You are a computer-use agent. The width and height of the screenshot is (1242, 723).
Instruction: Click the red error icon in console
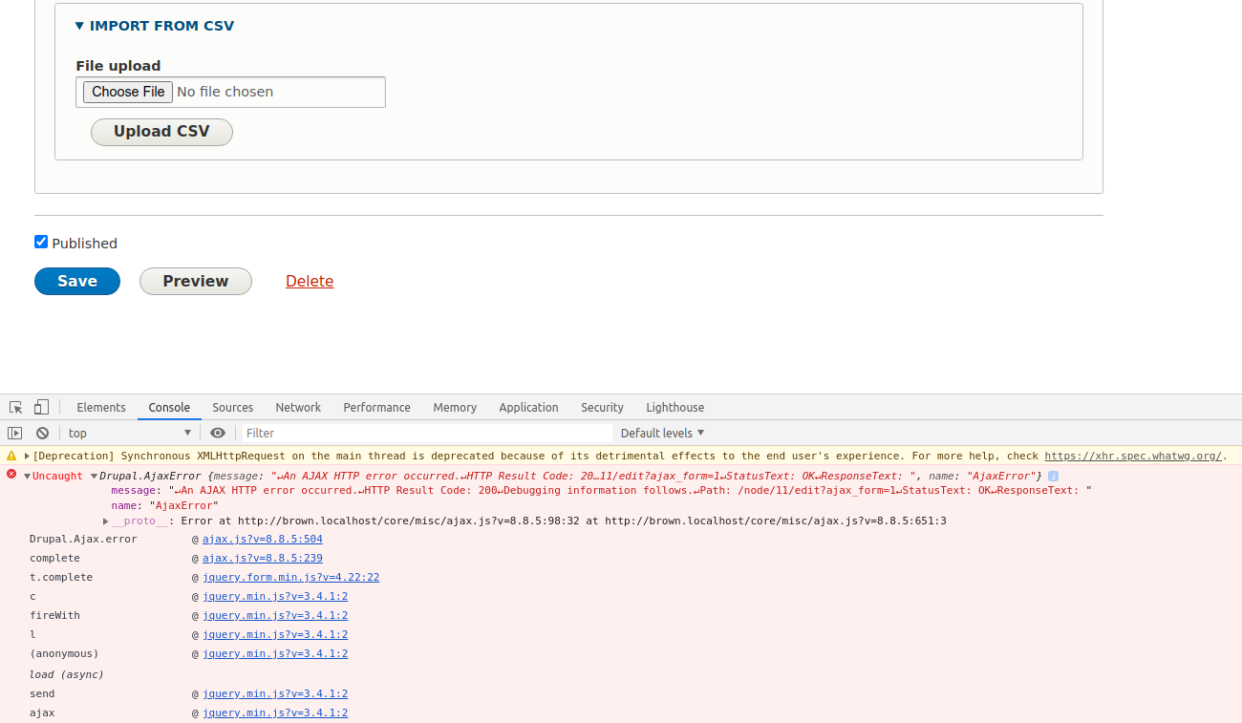[x=11, y=475]
